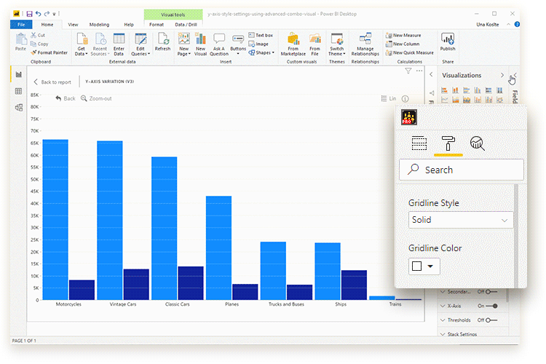Open the Gridline Color picker dropdown
The width and height of the screenshot is (546, 364).
pyautogui.click(x=424, y=266)
